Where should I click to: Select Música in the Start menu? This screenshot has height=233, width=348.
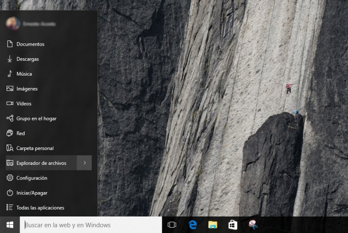click(49, 74)
